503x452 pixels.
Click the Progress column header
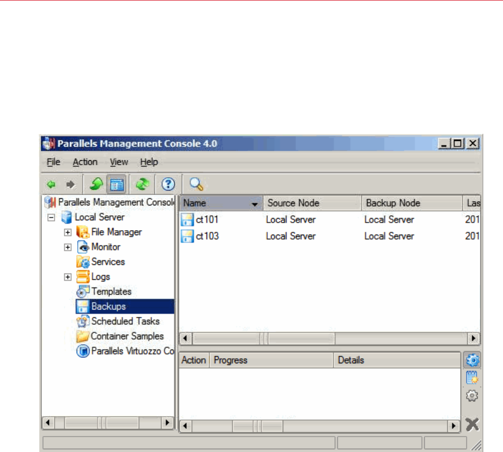pyautogui.click(x=272, y=360)
